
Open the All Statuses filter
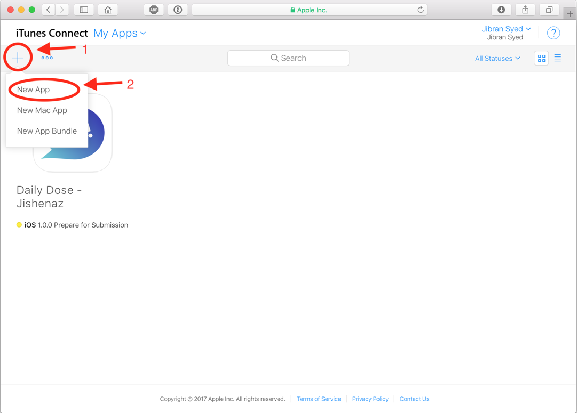tap(497, 59)
